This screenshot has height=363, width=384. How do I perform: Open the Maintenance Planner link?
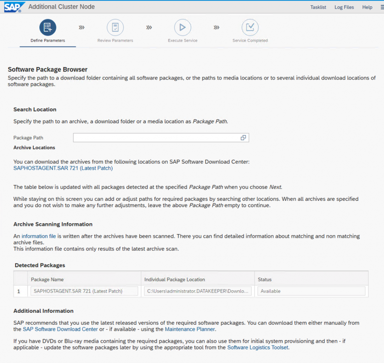190,329
